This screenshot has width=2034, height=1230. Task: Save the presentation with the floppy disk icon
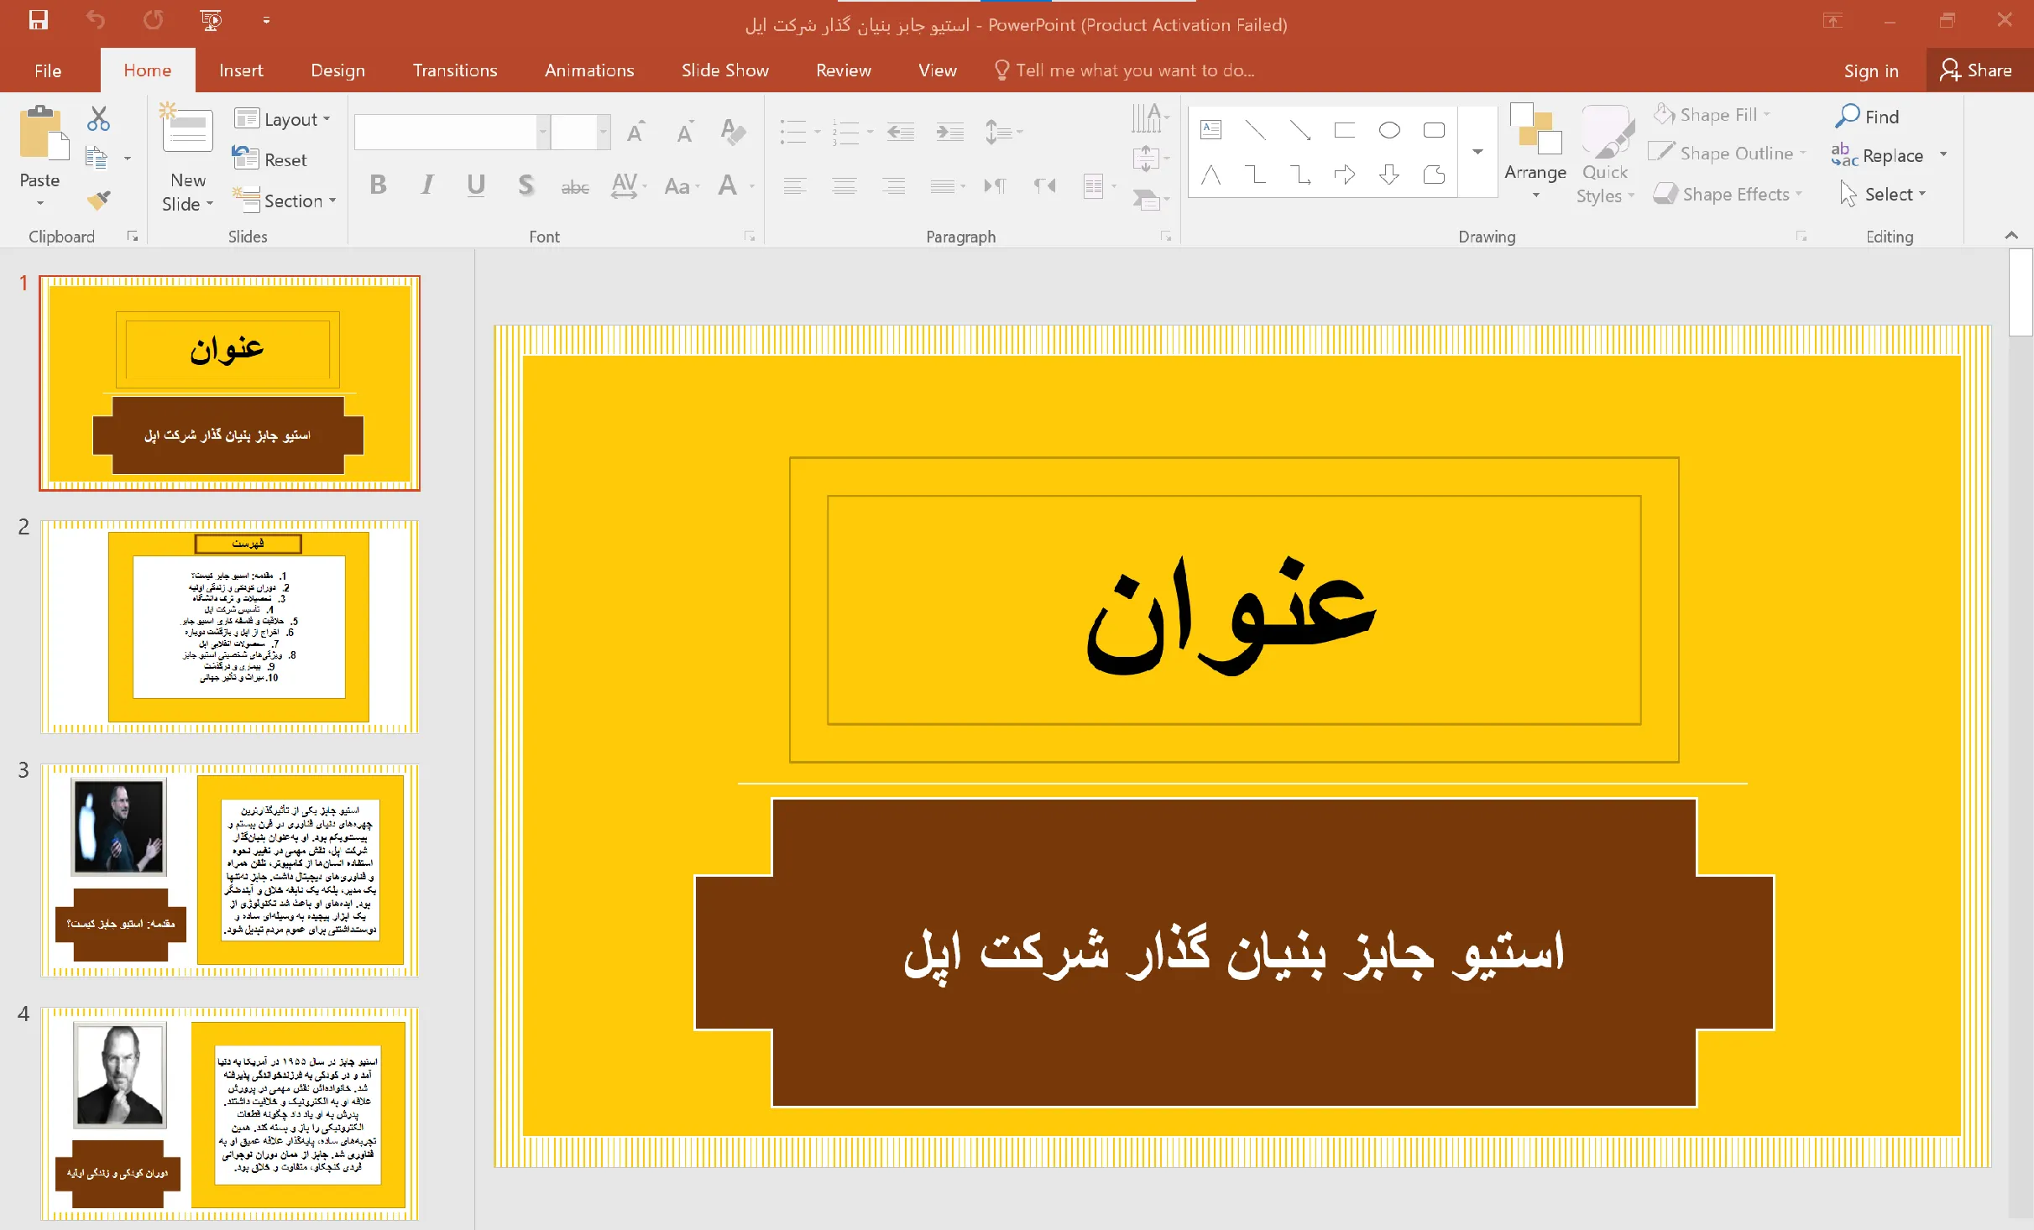39,20
